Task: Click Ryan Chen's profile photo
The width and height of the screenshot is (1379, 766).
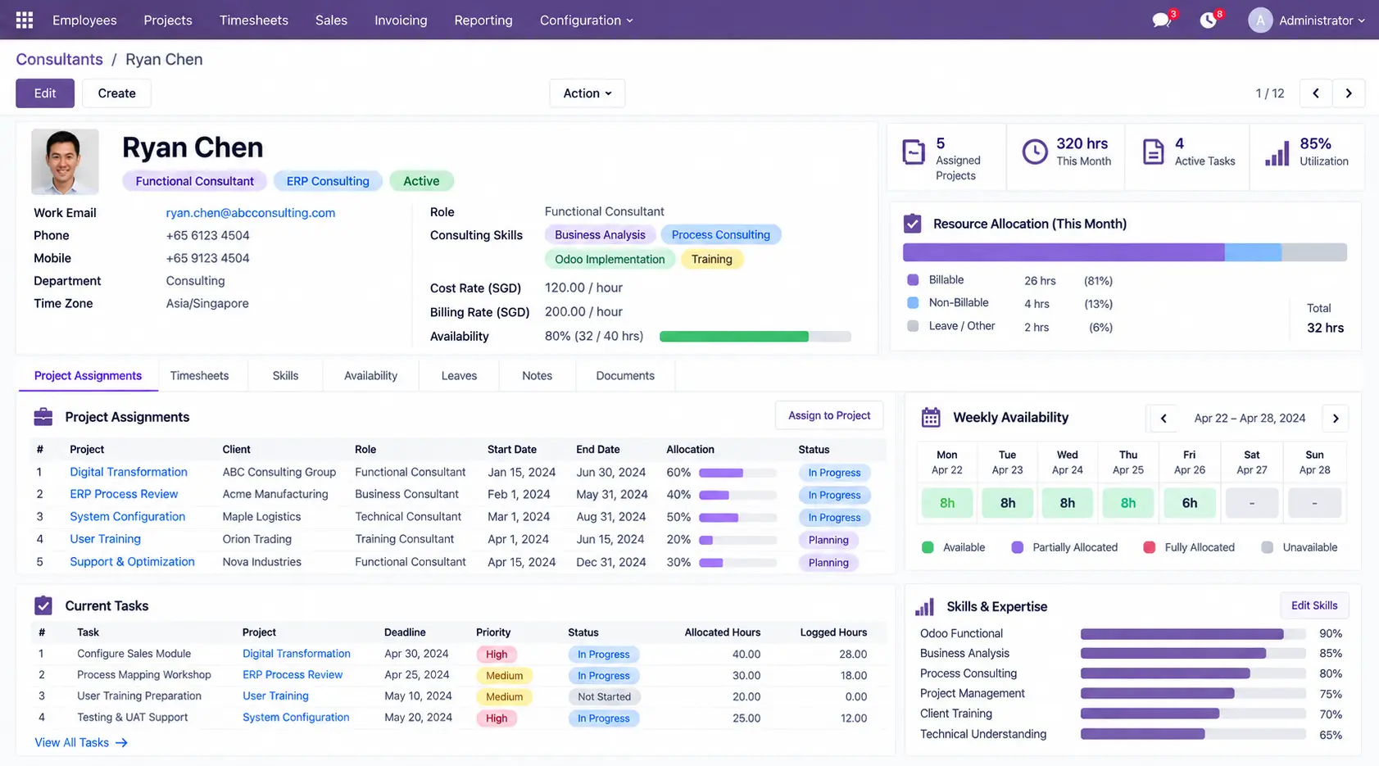Action: click(x=65, y=161)
